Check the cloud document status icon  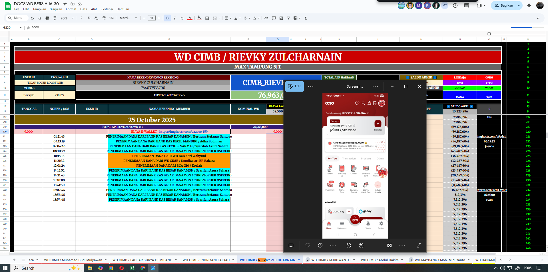pos(80,4)
